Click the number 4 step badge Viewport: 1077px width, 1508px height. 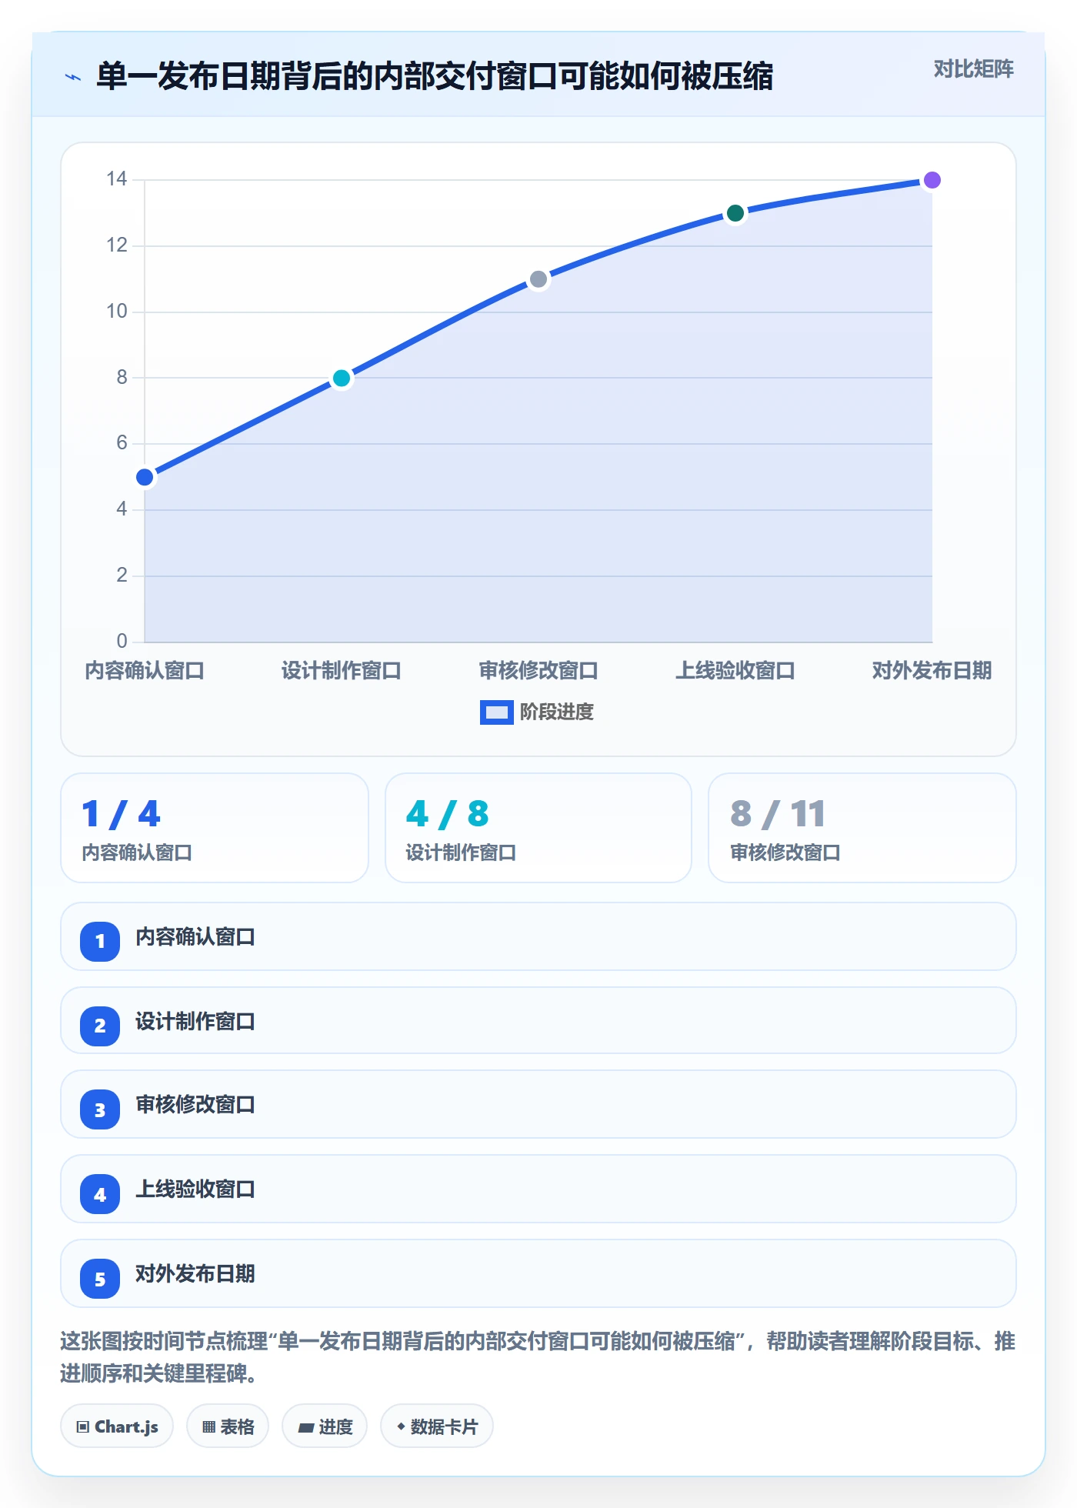[100, 1195]
